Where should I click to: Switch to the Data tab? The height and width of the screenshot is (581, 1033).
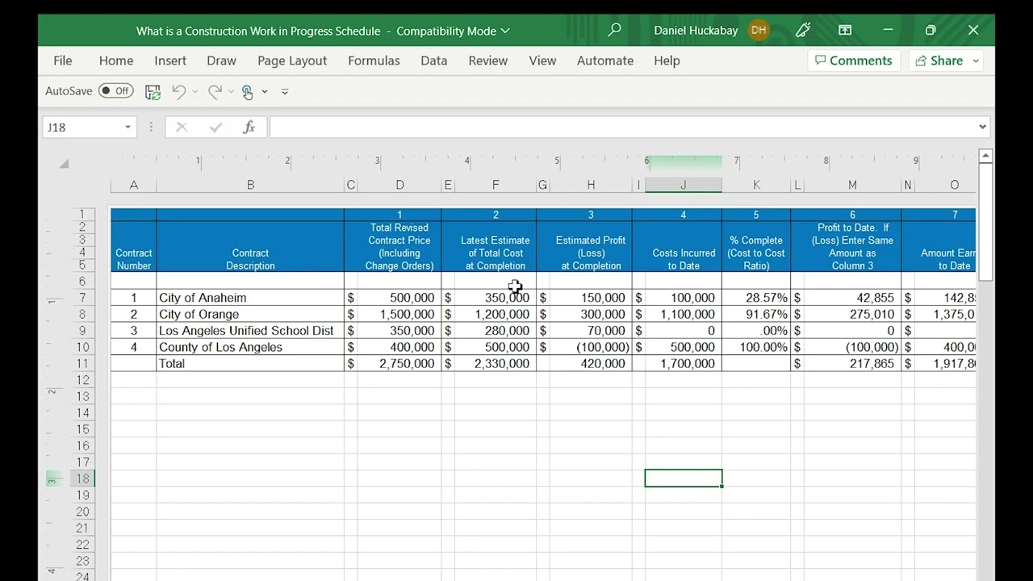click(x=433, y=61)
